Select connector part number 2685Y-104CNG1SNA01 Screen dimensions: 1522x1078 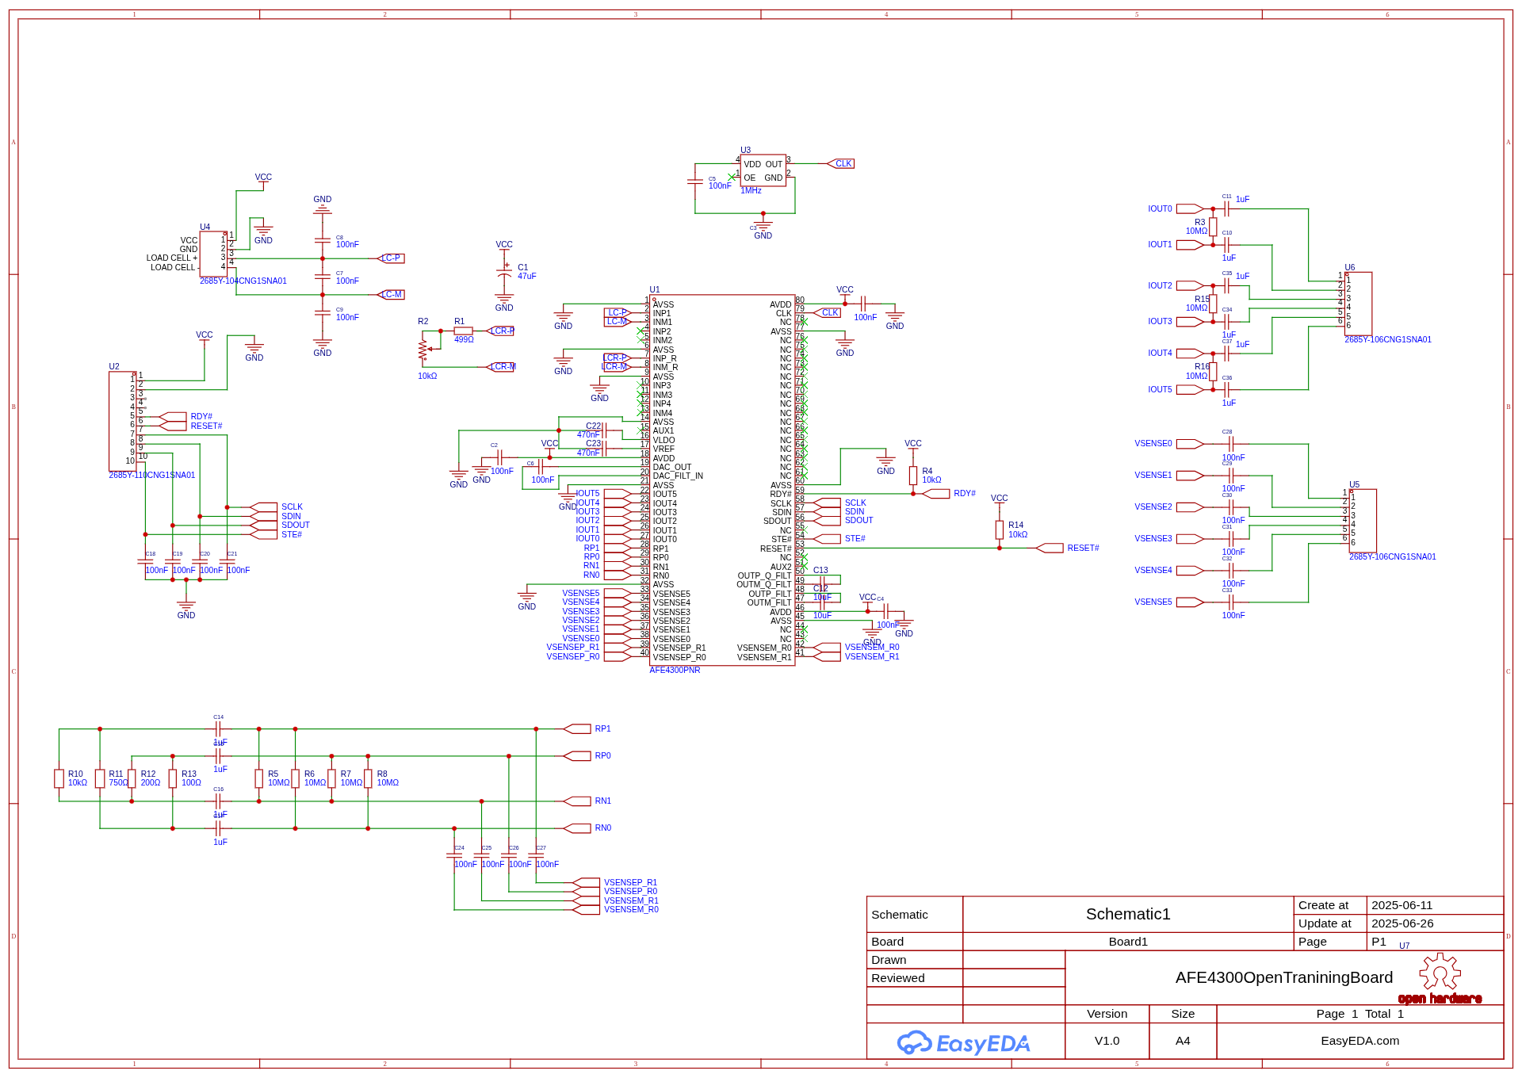(243, 281)
